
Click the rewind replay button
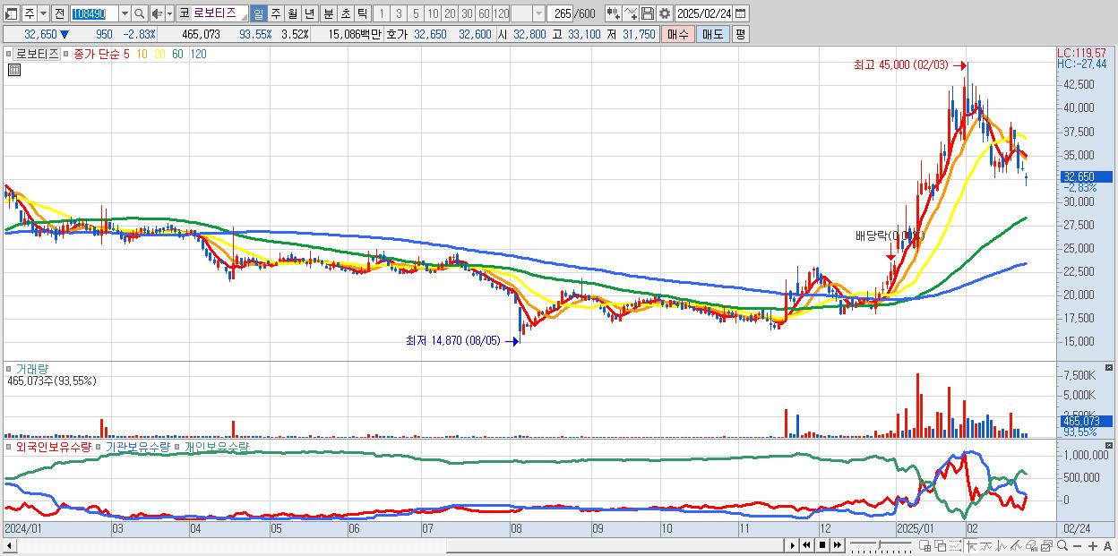806,545
